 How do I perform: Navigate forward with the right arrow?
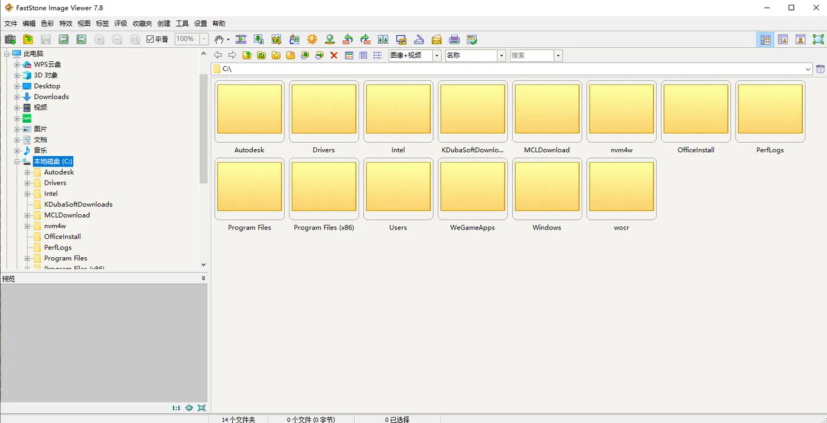tap(232, 55)
